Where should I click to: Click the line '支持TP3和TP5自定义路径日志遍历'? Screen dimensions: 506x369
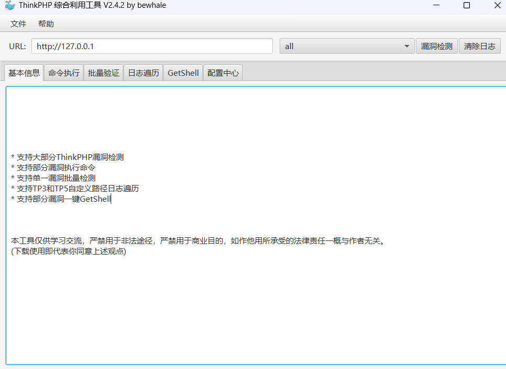pyautogui.click(x=75, y=188)
